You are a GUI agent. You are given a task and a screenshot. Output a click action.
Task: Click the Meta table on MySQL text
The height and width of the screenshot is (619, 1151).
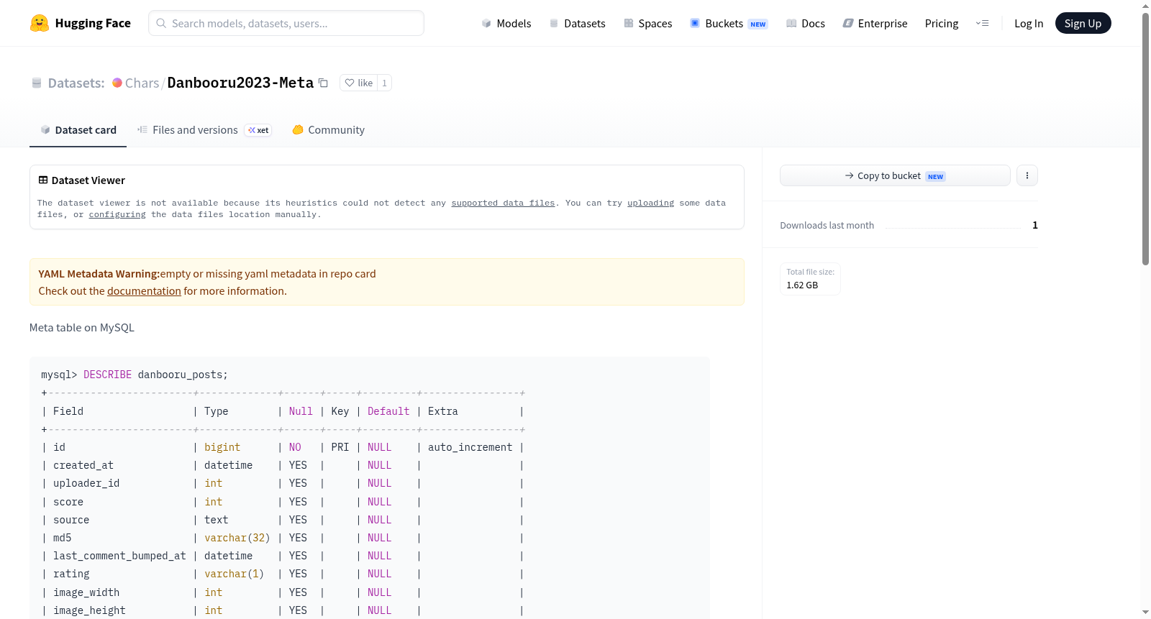[82, 327]
